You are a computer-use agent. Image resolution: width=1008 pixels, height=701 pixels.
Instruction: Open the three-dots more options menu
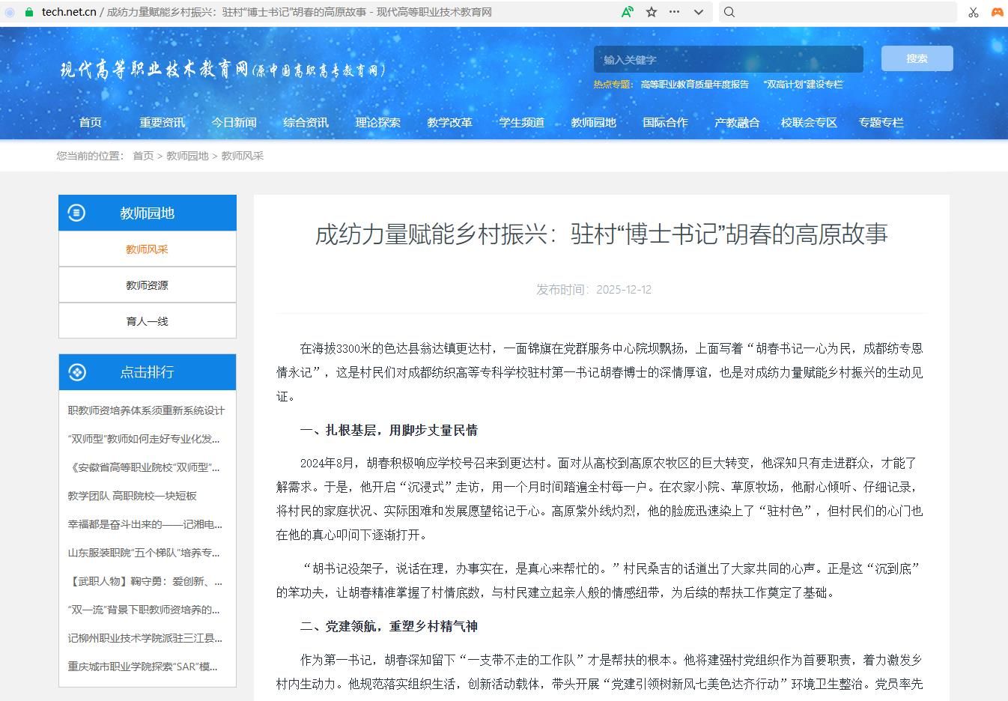point(675,12)
